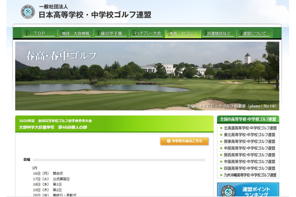296x197 pixels.
Task: Open 連盟について navigation tab
Action: [254, 33]
